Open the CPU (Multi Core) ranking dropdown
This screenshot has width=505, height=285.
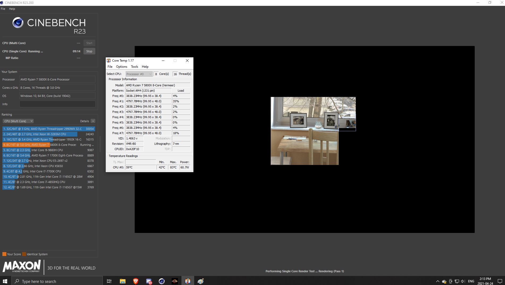pos(18,121)
